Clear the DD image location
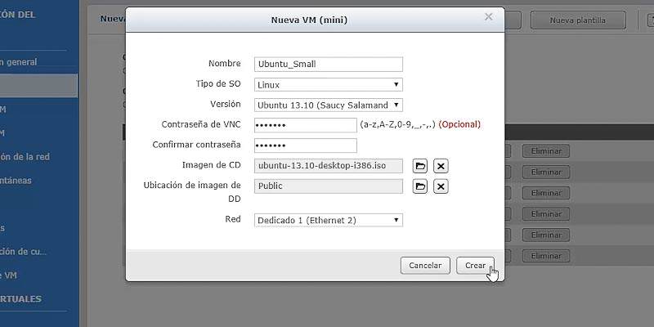 (441, 186)
